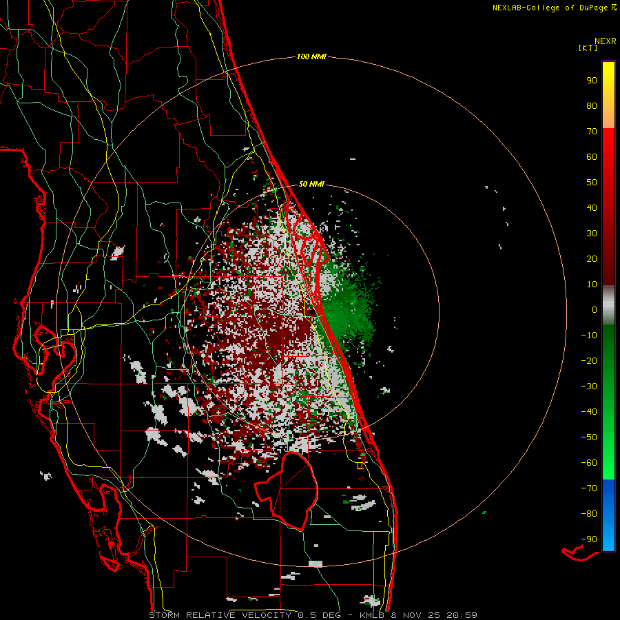The width and height of the screenshot is (620, 620).
Task: Click the -60 value on the velocity scale
Action: [x=589, y=463]
